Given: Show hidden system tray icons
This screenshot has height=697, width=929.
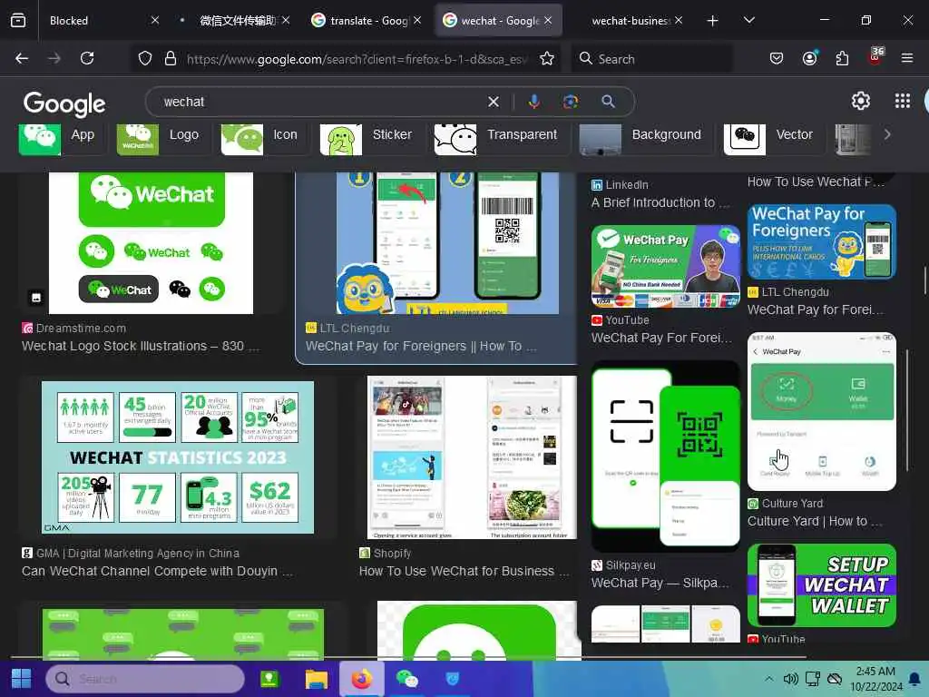Looking at the screenshot, I should coord(768,679).
